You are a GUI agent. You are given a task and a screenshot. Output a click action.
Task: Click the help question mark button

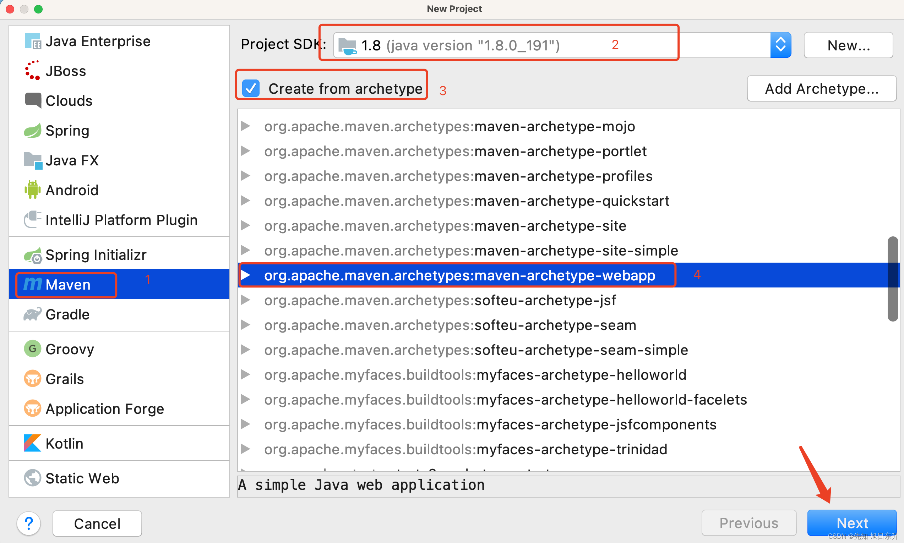tap(28, 523)
